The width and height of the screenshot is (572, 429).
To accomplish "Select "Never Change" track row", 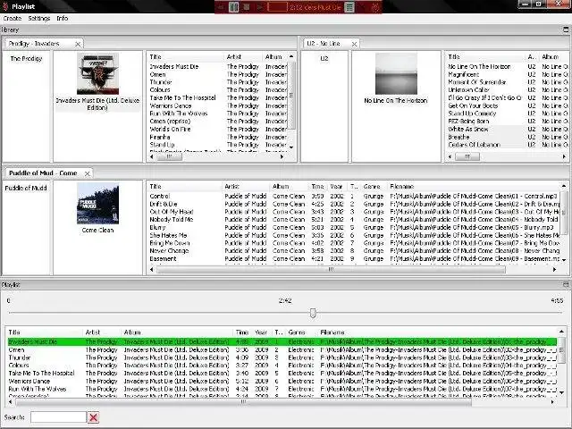I will 354,250.
